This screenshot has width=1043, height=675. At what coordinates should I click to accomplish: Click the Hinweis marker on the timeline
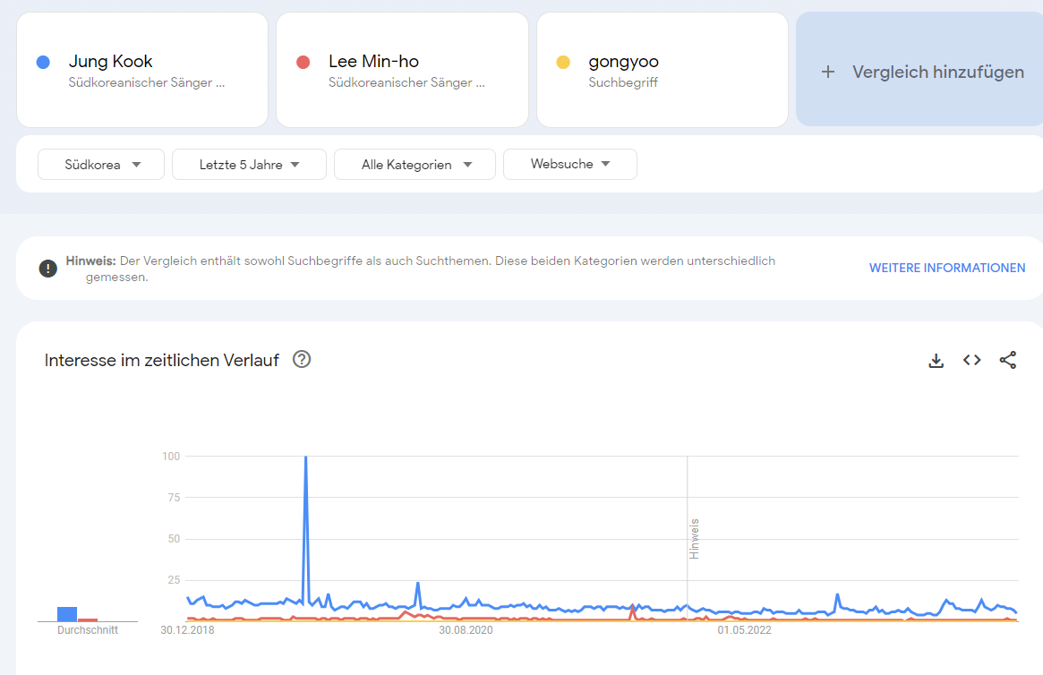694,538
